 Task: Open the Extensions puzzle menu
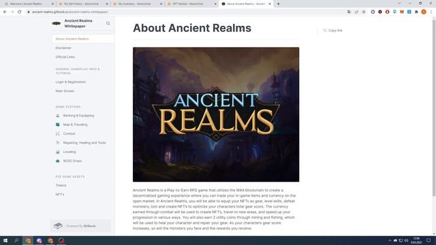click(x=416, y=12)
